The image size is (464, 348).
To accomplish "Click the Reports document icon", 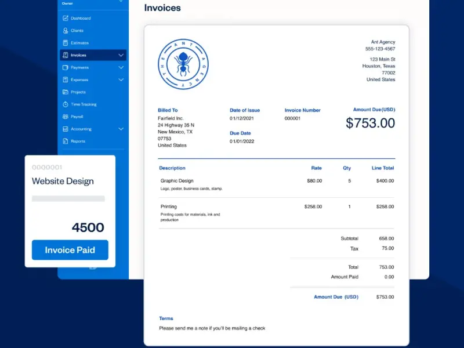I will (x=66, y=141).
